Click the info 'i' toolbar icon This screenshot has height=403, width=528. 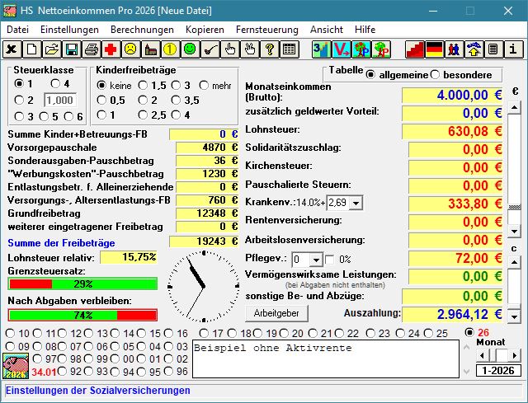(513, 49)
